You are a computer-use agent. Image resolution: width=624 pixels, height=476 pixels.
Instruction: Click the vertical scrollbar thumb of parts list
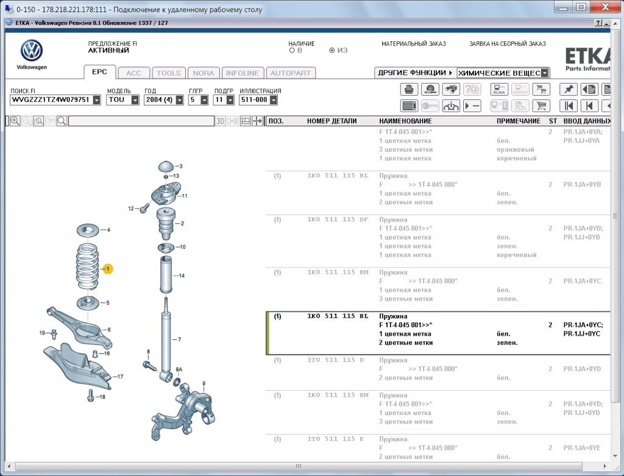point(615,216)
